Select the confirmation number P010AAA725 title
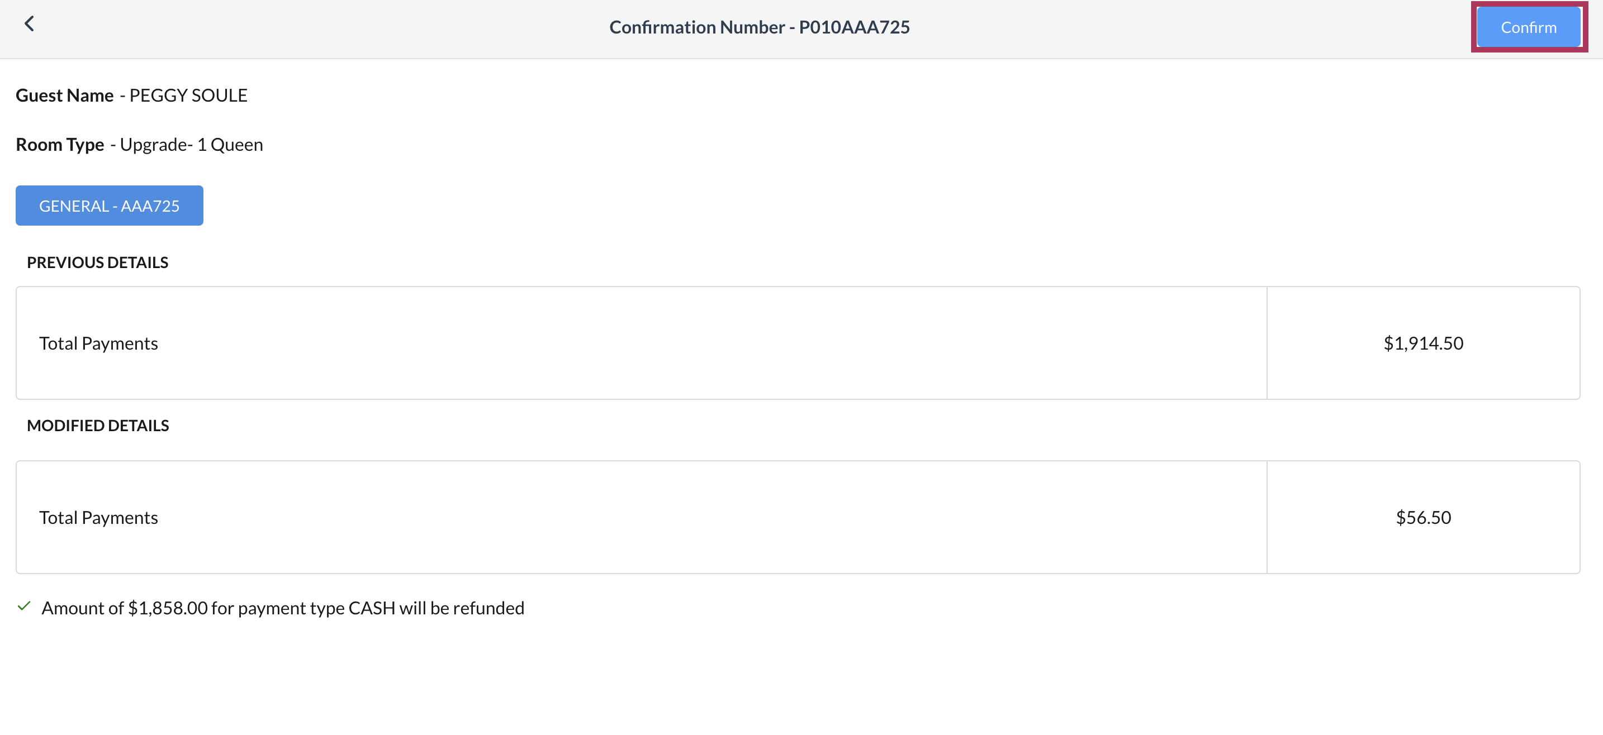1603x735 pixels. (758, 27)
